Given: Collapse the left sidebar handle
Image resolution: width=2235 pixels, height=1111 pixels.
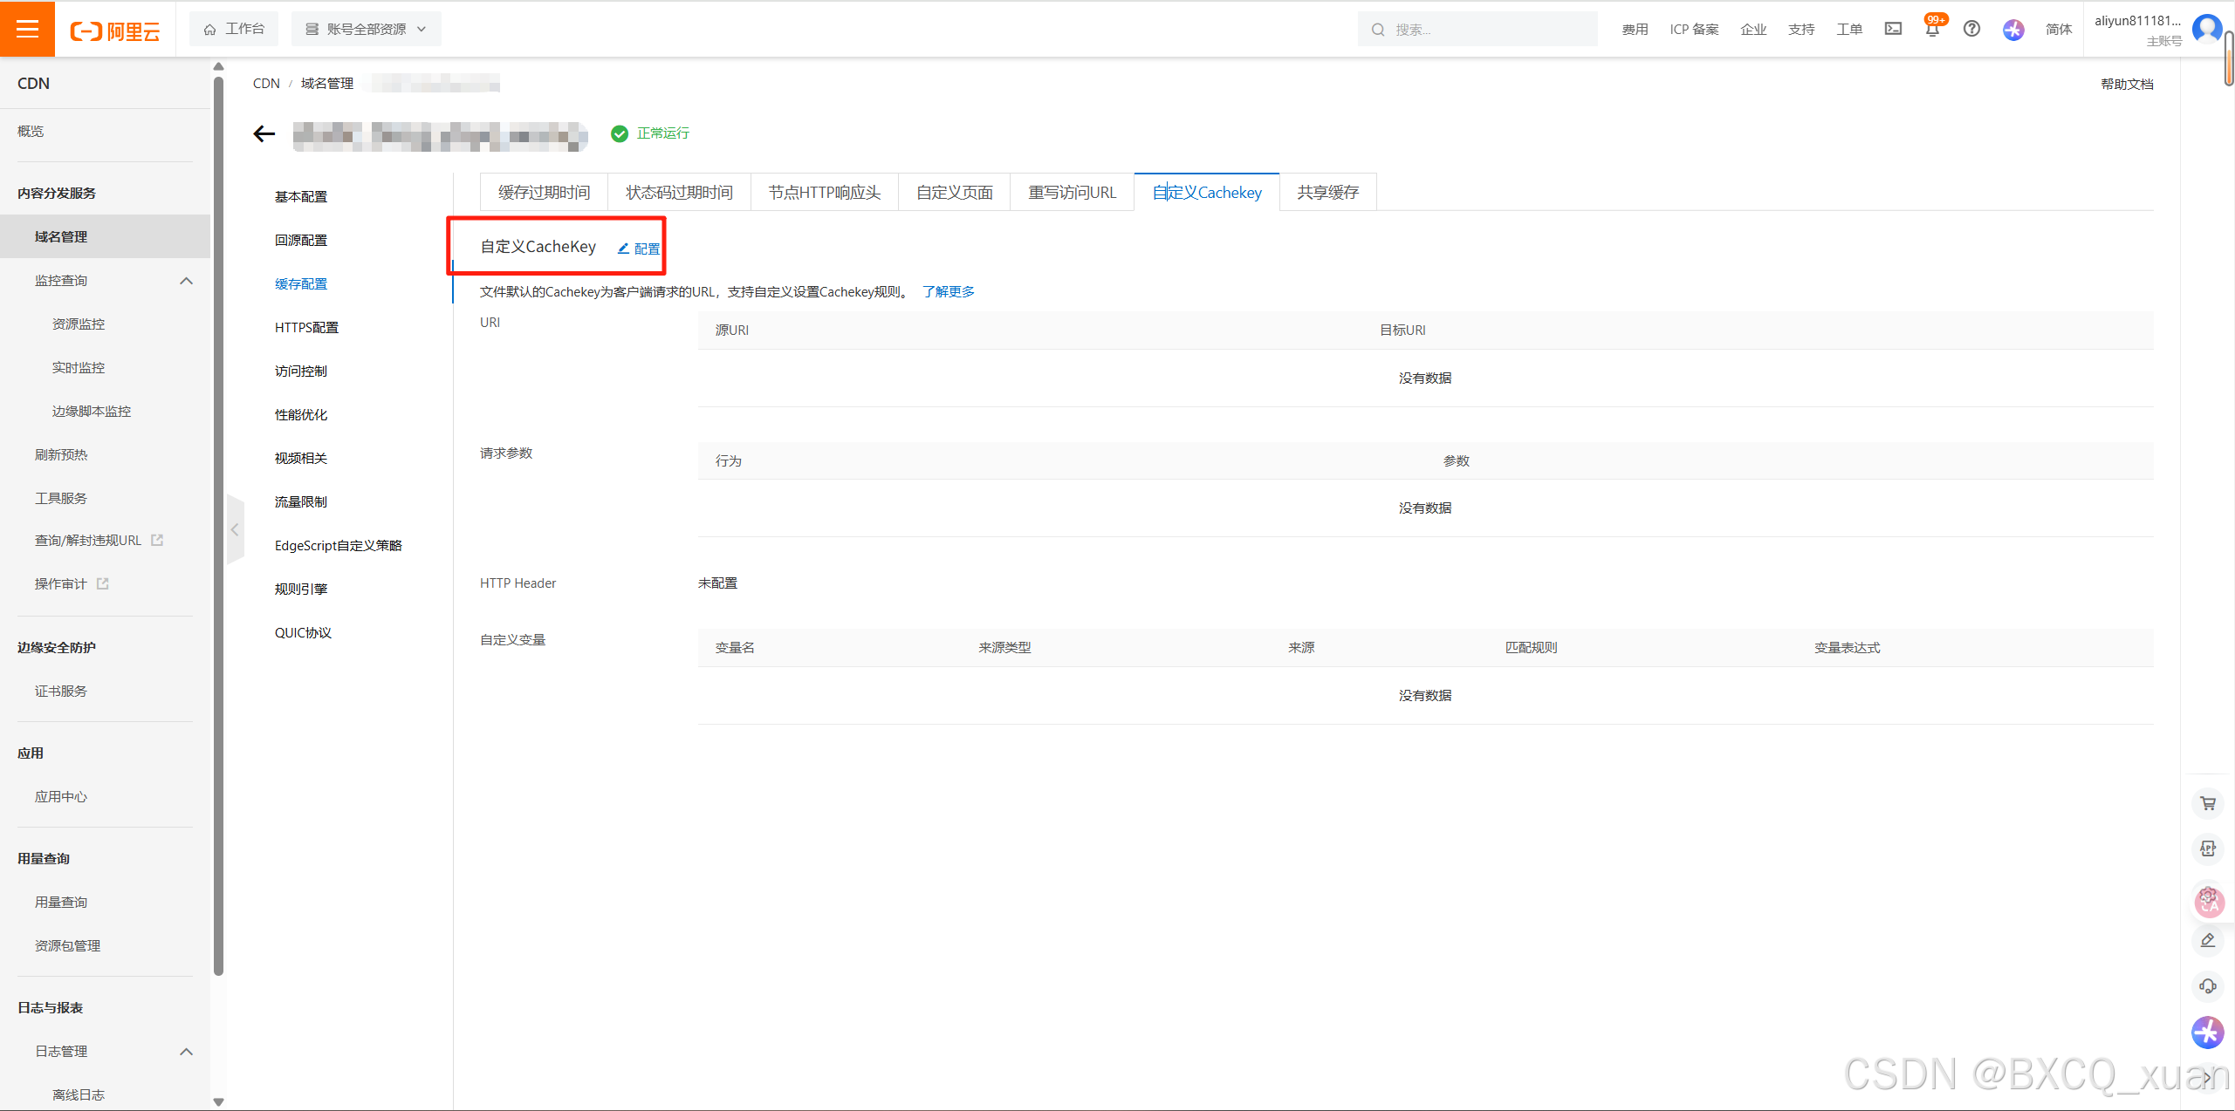Looking at the screenshot, I should point(235,529).
